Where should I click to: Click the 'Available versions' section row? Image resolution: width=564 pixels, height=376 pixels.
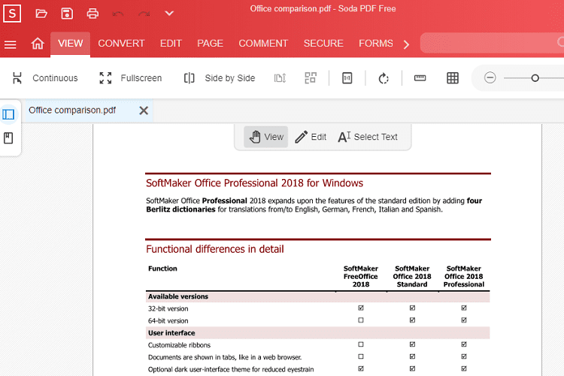click(317, 296)
